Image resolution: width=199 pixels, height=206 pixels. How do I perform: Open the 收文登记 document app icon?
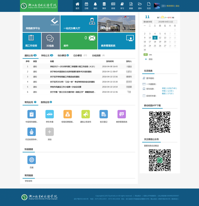[x=104, y=114]
